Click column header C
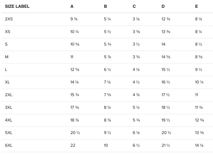 (134, 6)
